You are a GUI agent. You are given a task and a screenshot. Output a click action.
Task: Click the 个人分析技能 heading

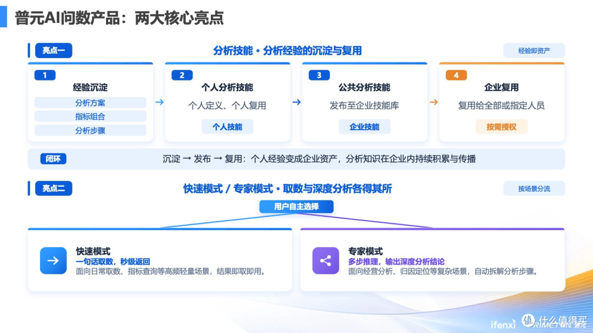pos(227,88)
